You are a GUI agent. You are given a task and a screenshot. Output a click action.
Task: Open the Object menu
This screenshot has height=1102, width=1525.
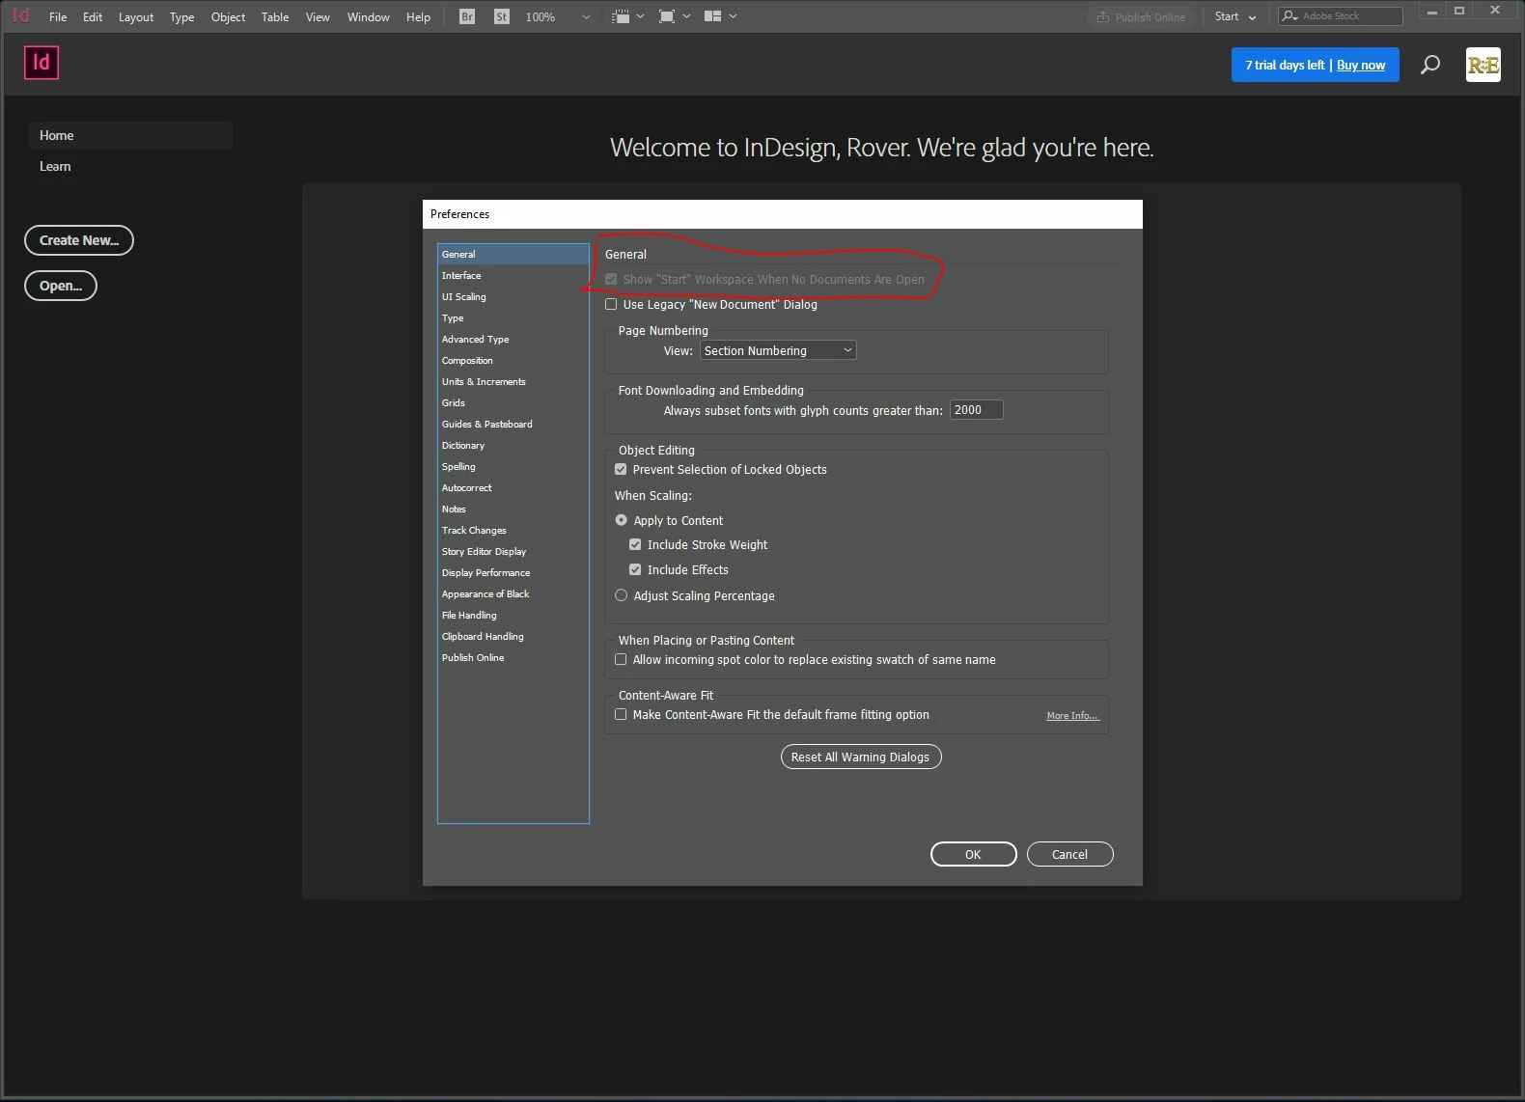tap(228, 16)
